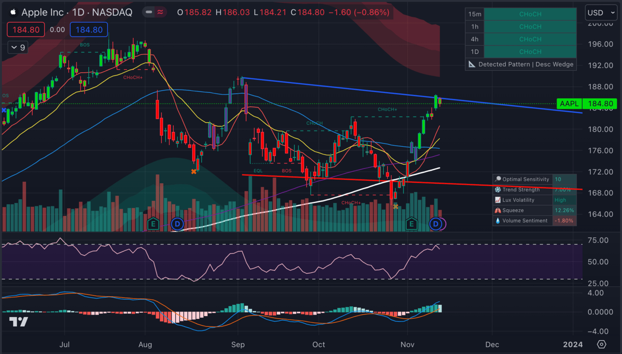Open the dividend D marker in mid-August
622x354 pixels.
pyautogui.click(x=178, y=224)
